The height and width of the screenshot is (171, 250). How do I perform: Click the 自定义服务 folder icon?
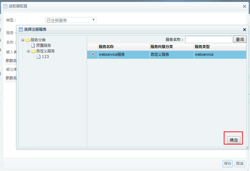coord(33,51)
